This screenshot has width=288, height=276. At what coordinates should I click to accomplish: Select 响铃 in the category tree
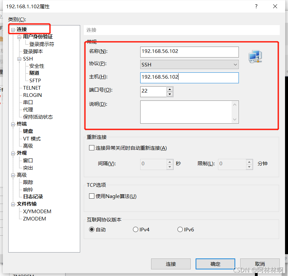[28, 189]
